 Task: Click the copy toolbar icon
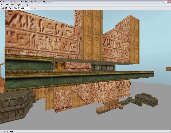[10, 8]
